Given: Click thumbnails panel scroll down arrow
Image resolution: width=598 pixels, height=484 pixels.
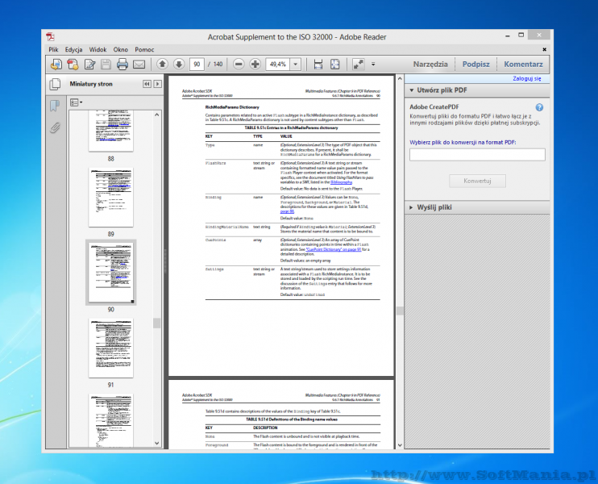Looking at the screenshot, I should click(156, 443).
